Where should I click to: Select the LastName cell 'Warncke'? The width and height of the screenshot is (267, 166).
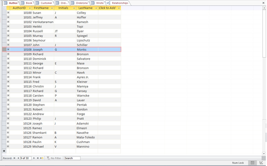[87, 95]
